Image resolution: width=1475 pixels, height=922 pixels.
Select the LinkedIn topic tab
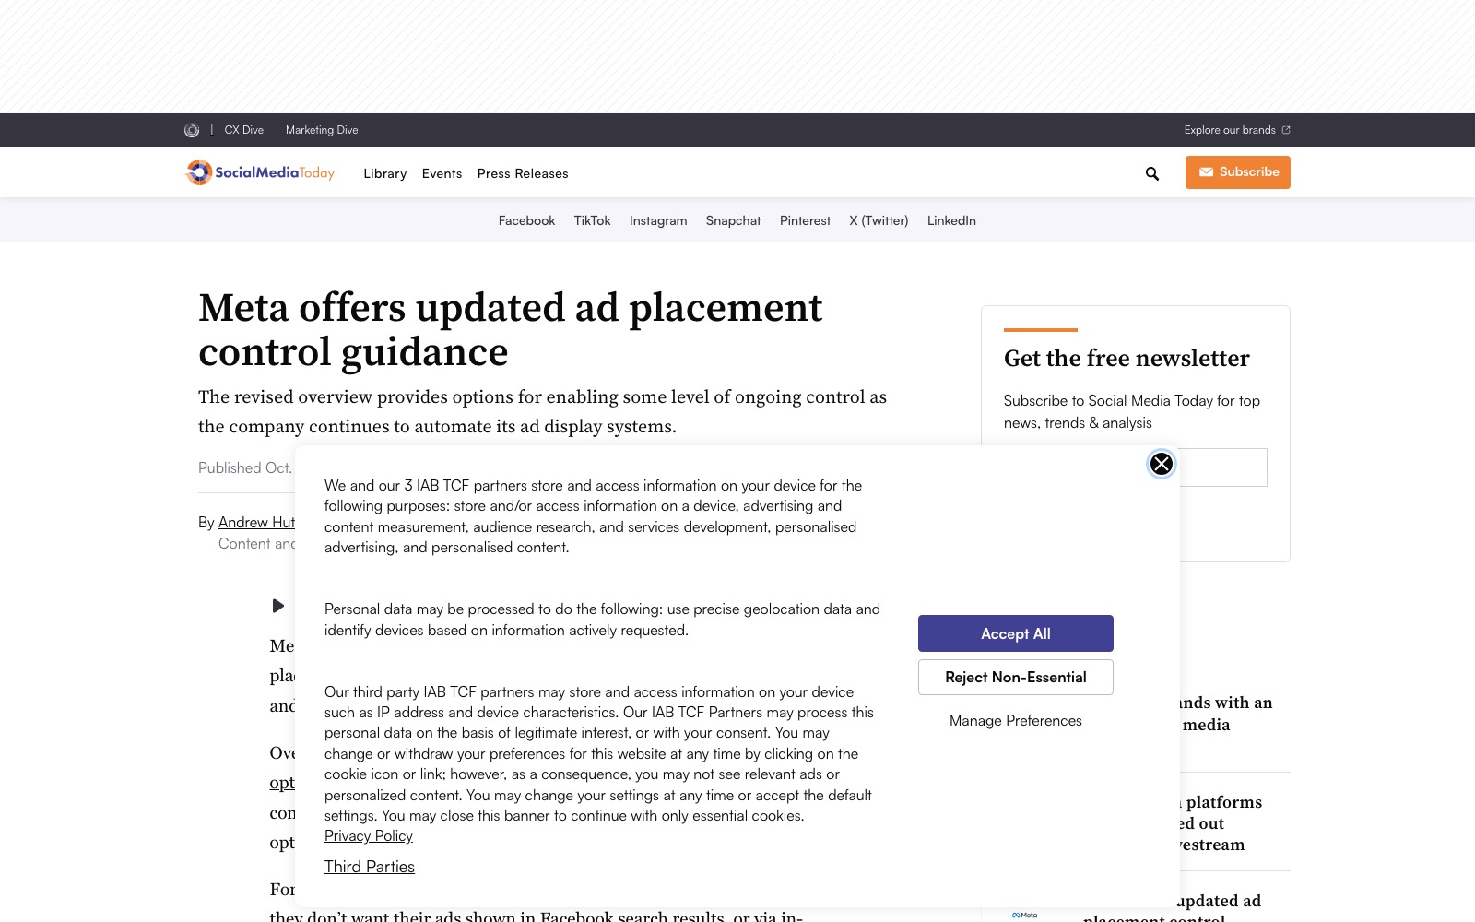pyautogui.click(x=951, y=220)
